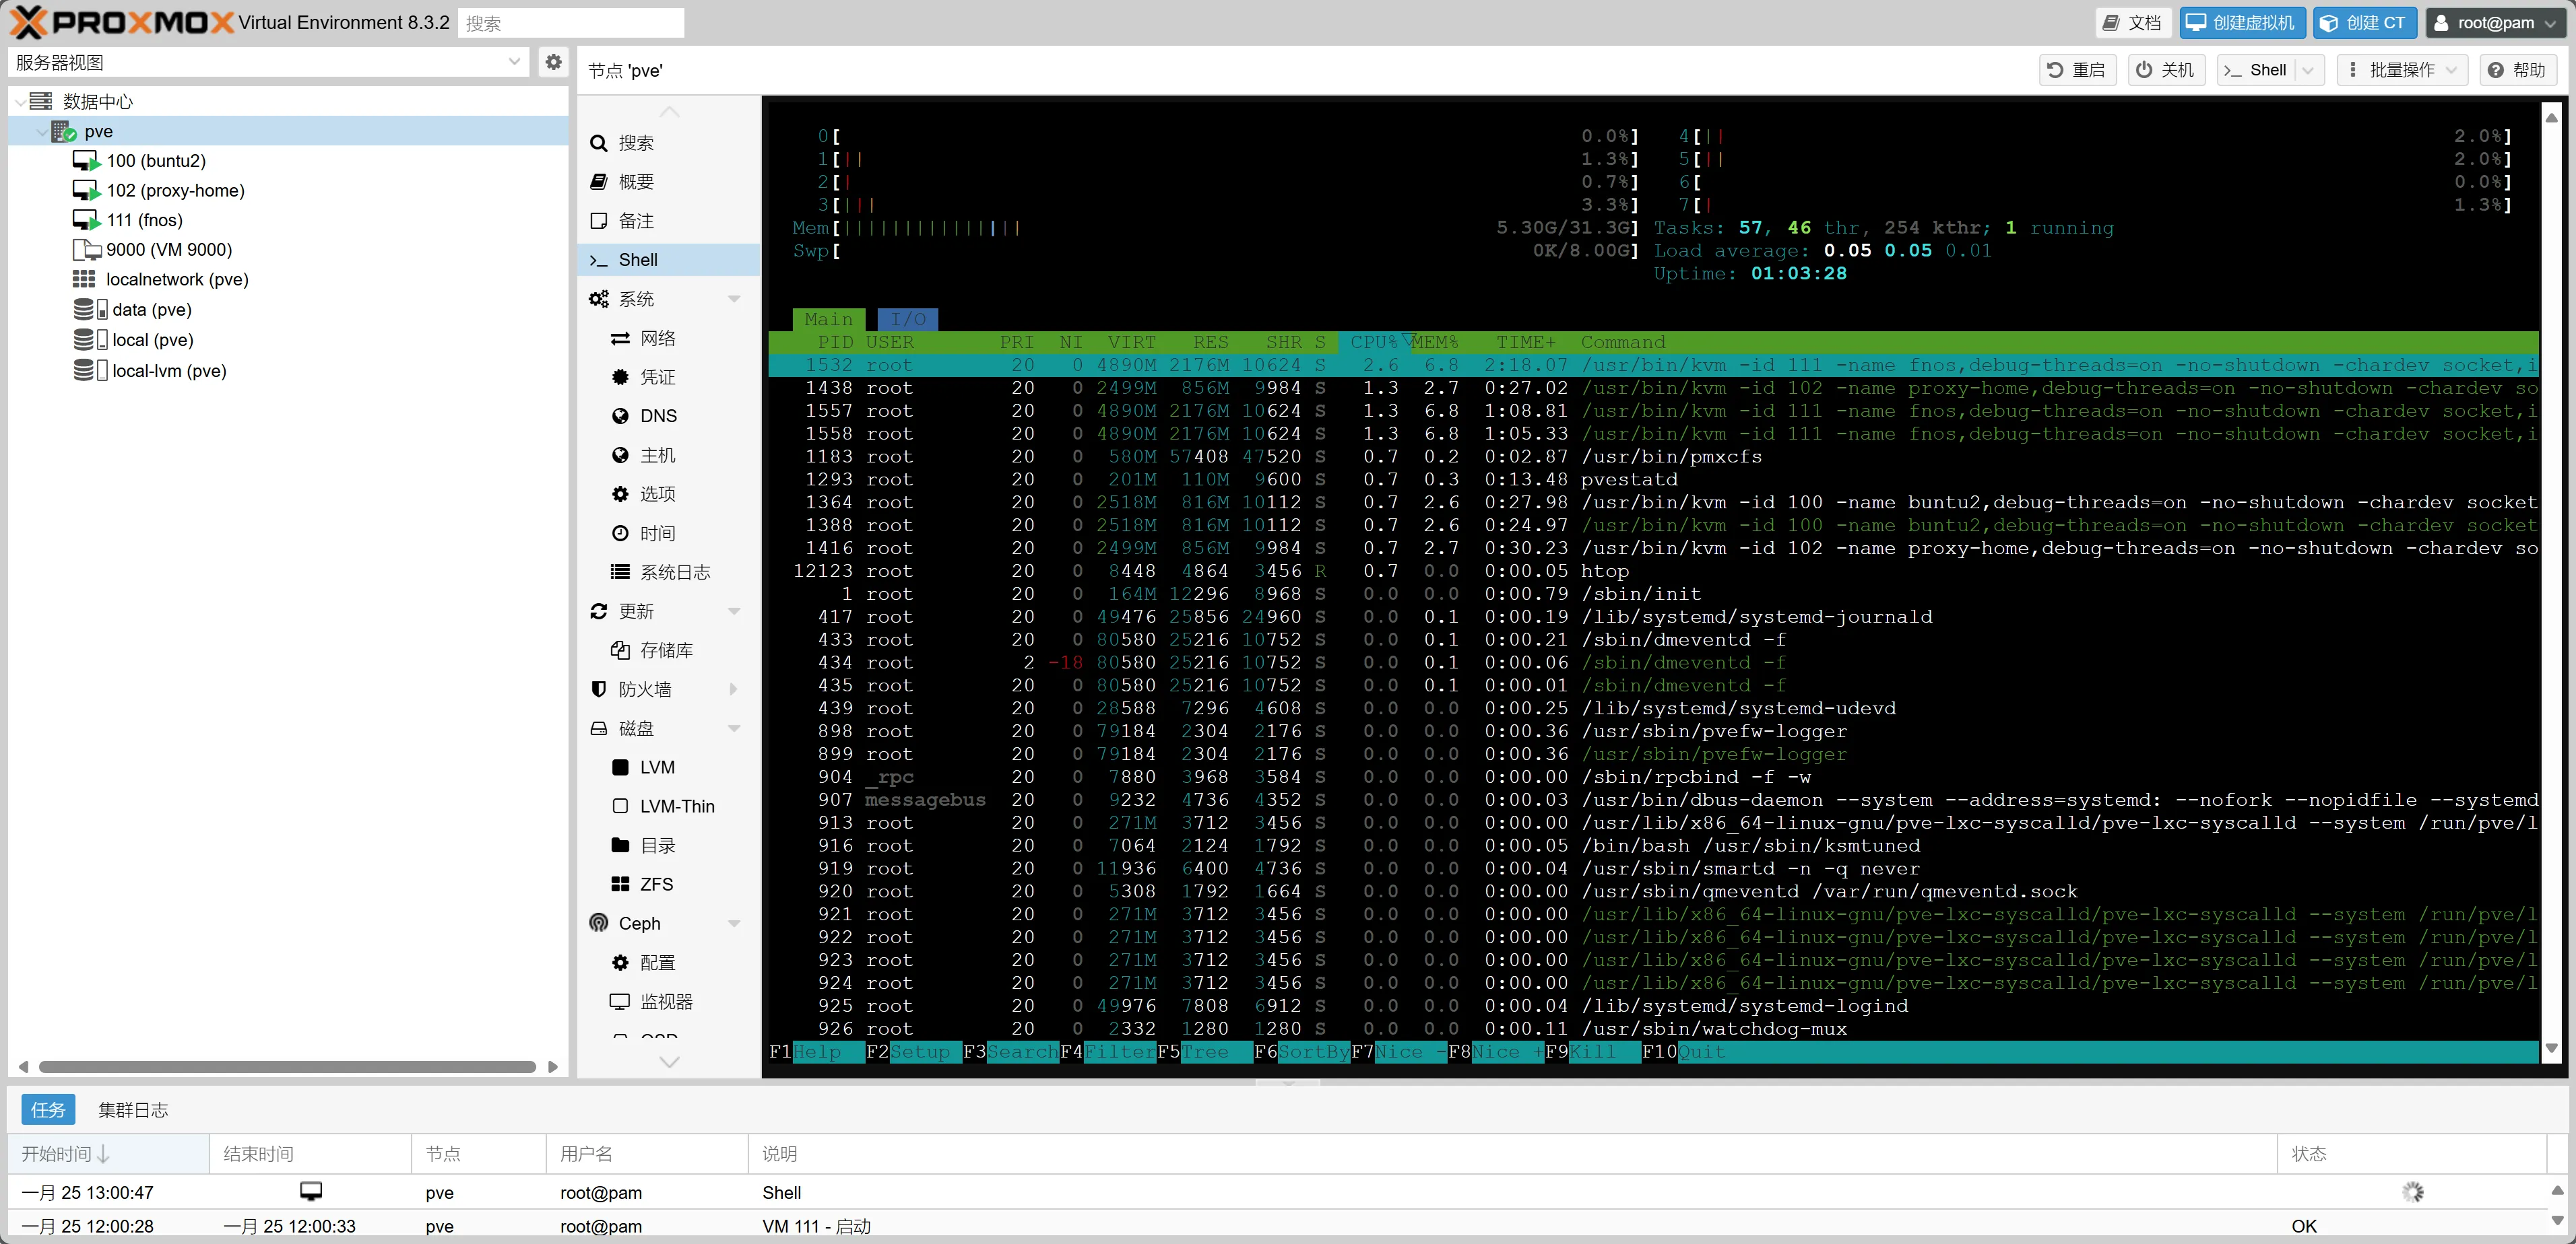The height and width of the screenshot is (1244, 2576).
Task: Click the gear icon beside server view selector
Action: click(x=553, y=62)
